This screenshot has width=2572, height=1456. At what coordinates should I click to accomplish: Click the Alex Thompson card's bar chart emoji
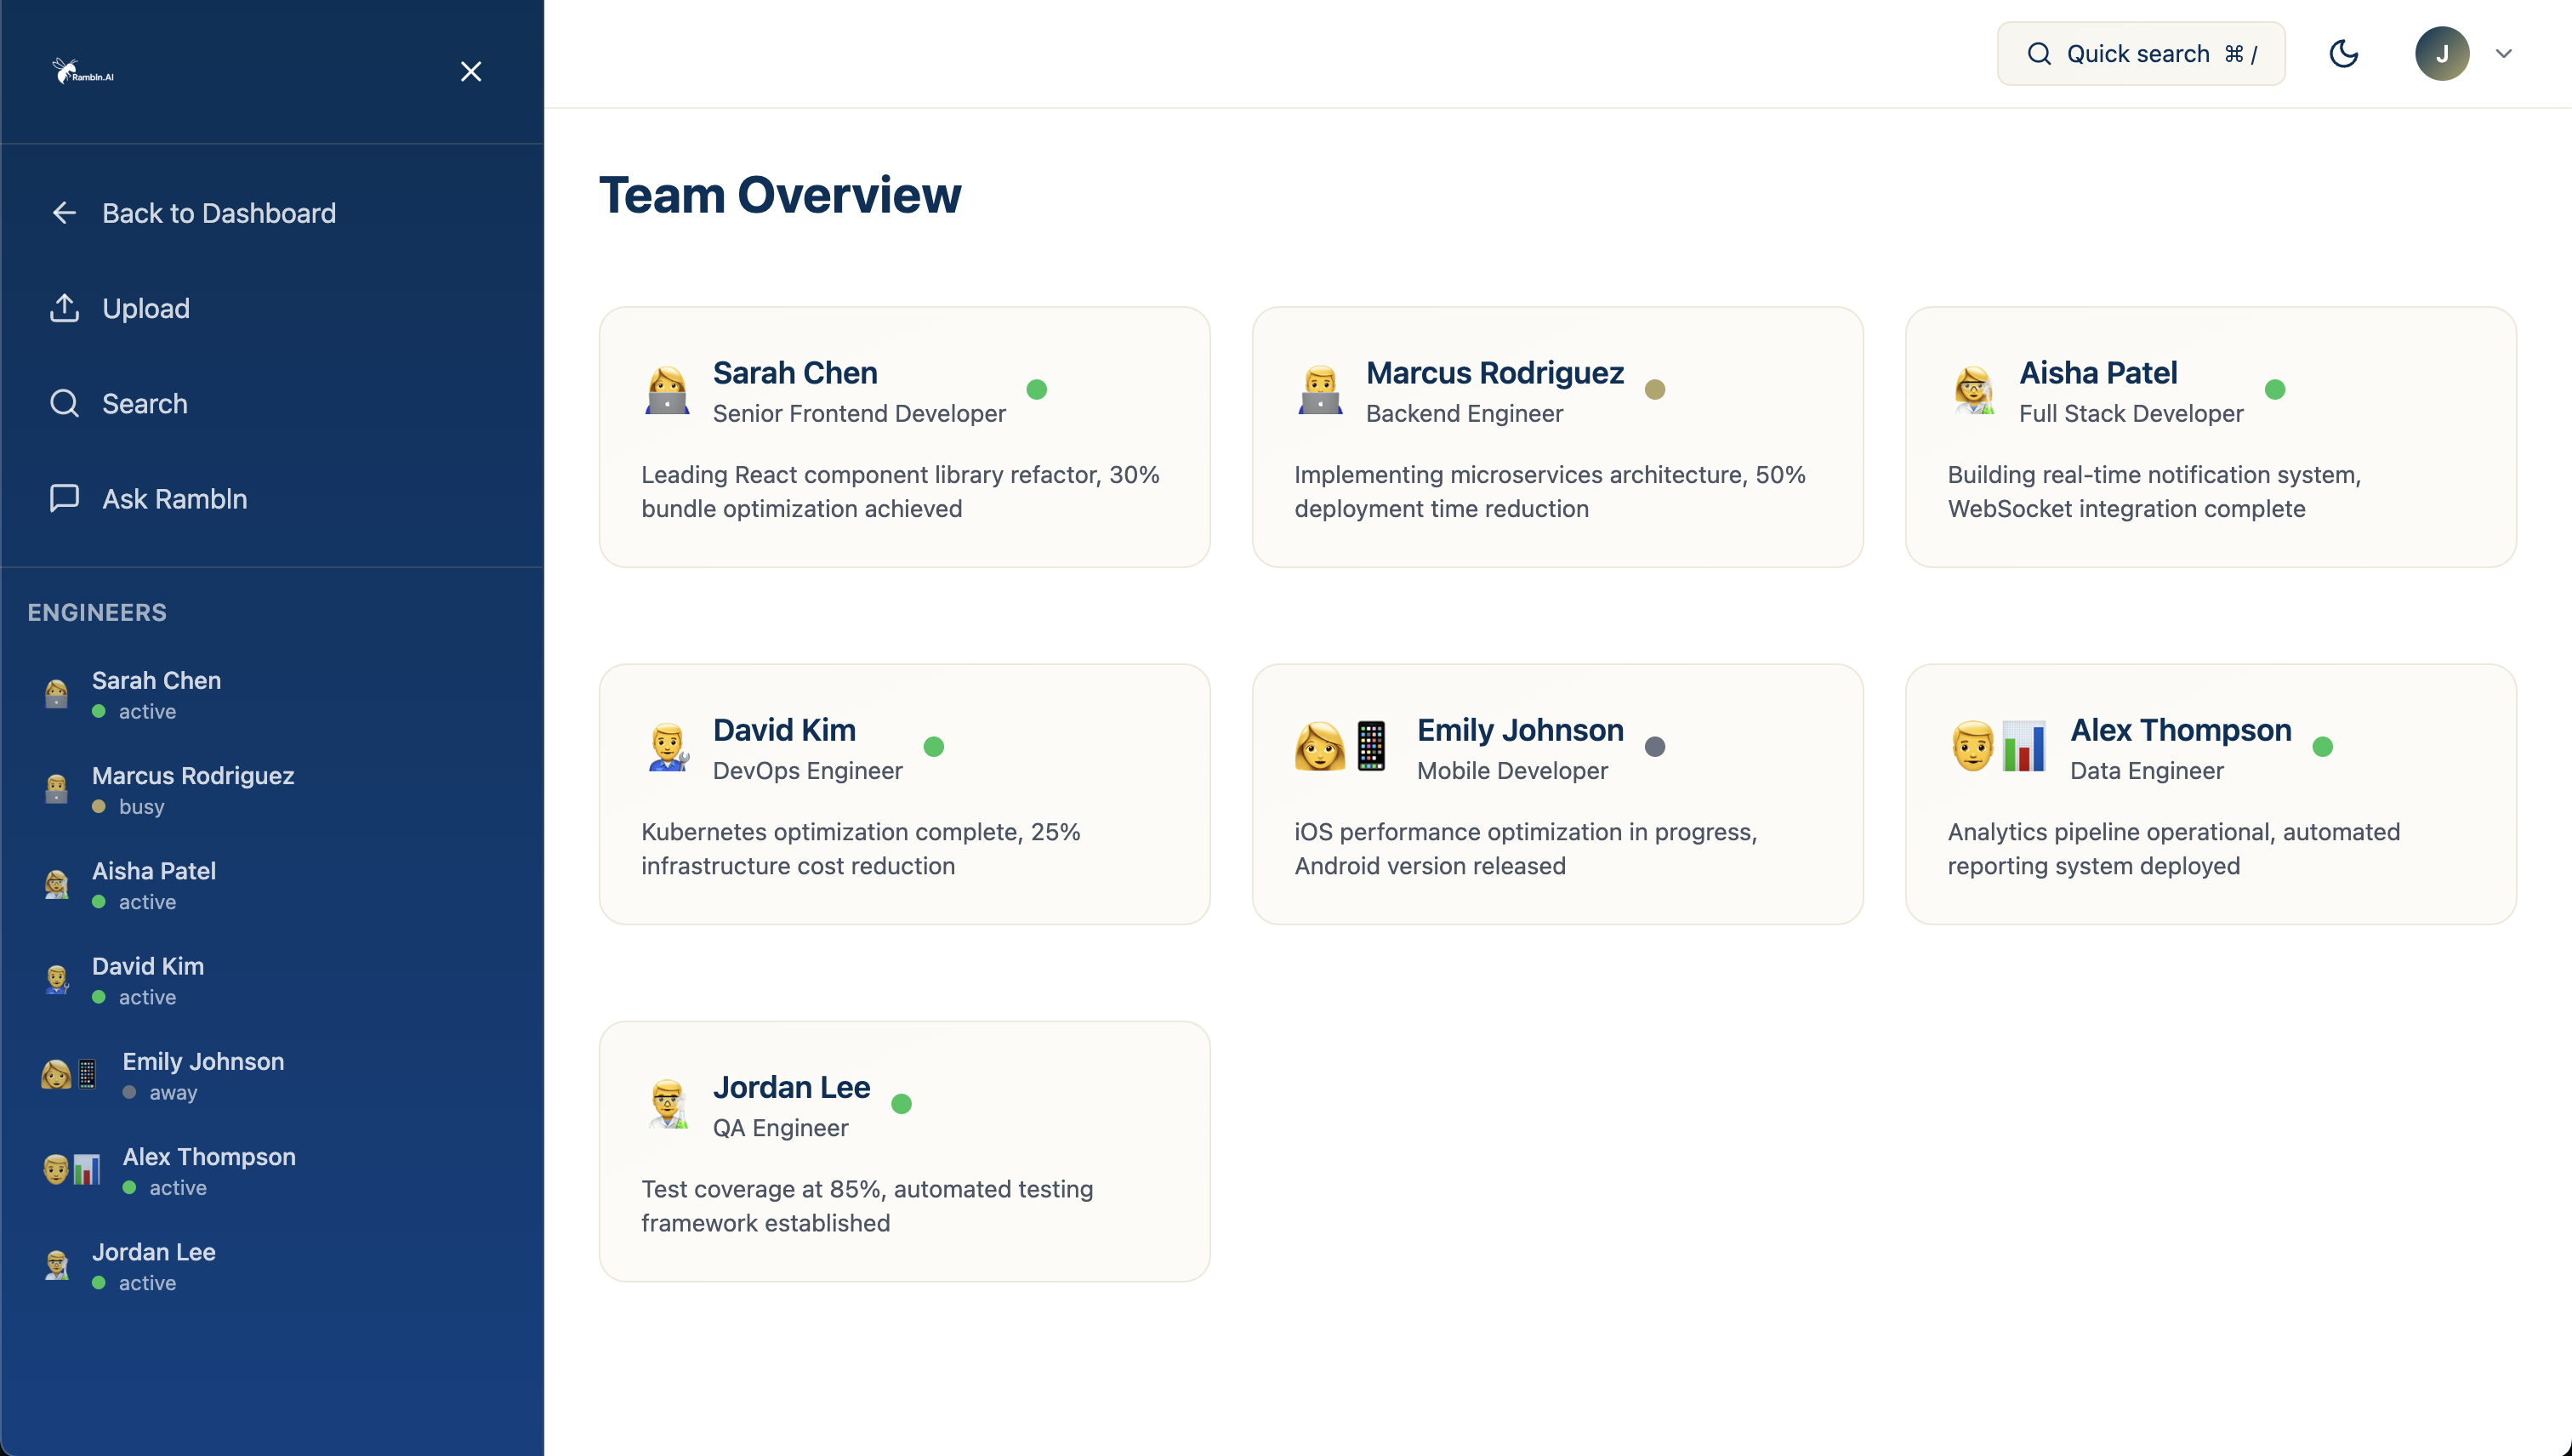[2023, 746]
